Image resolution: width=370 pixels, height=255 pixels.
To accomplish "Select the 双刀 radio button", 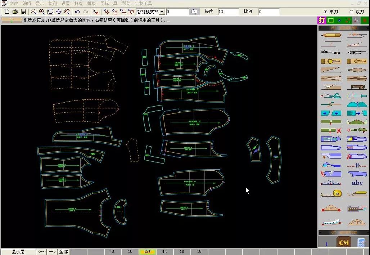I will [x=351, y=12].
